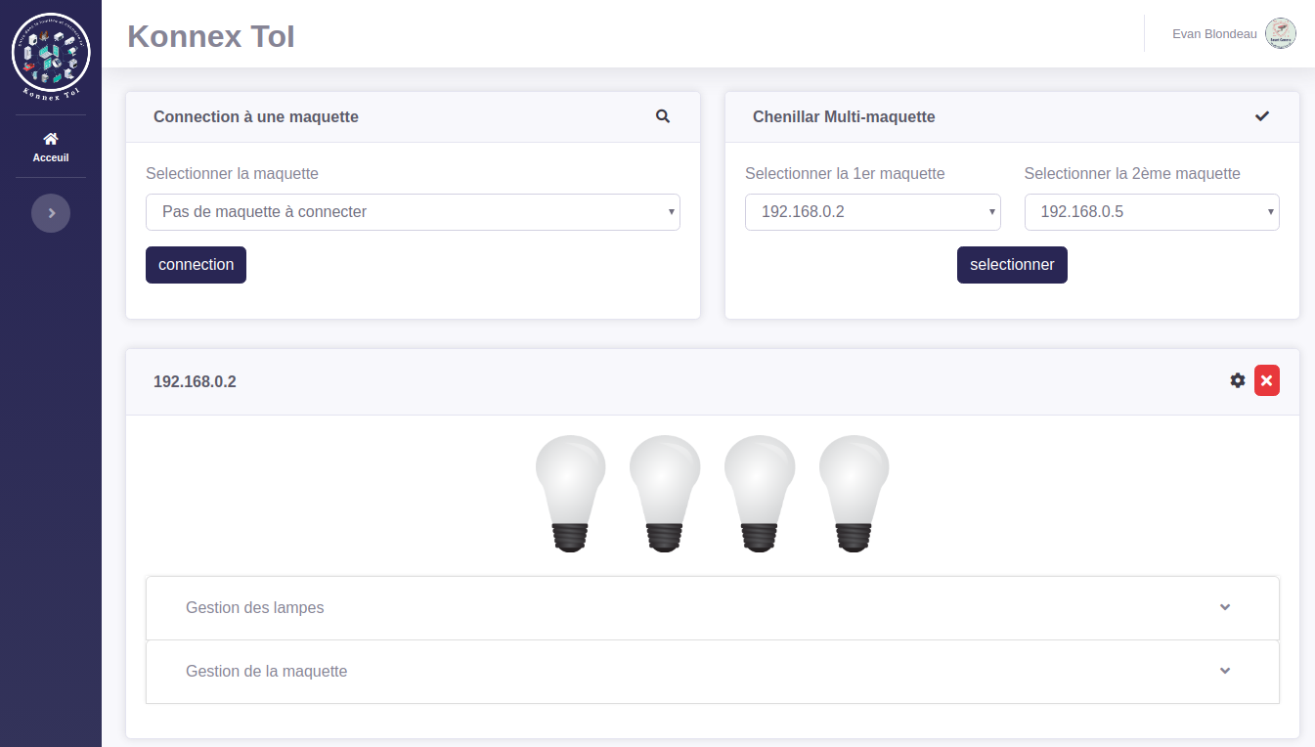Open the 1er maquette dropdown 192.168.0.2
Image resolution: width=1315 pixels, height=747 pixels.
pyautogui.click(x=872, y=211)
